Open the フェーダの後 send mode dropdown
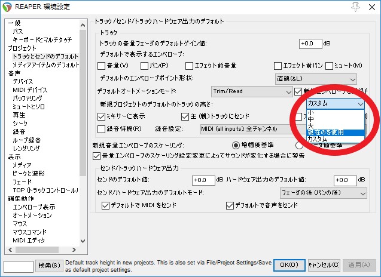This screenshot has width=381, height=277. [324, 193]
